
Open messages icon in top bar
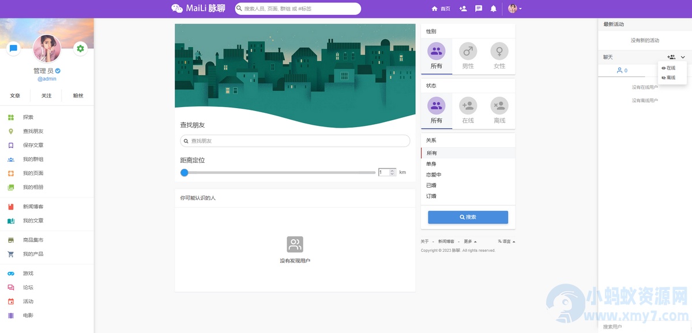point(479,9)
